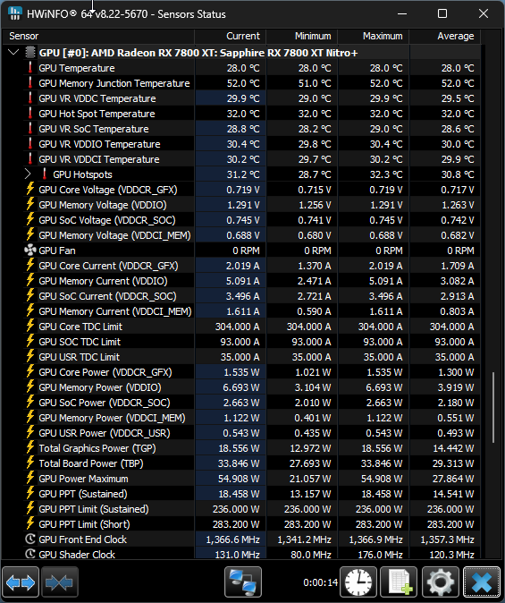The image size is (505, 603).
Task: Click the expand/collapse arrows toolbar icon
Action: 21,582
